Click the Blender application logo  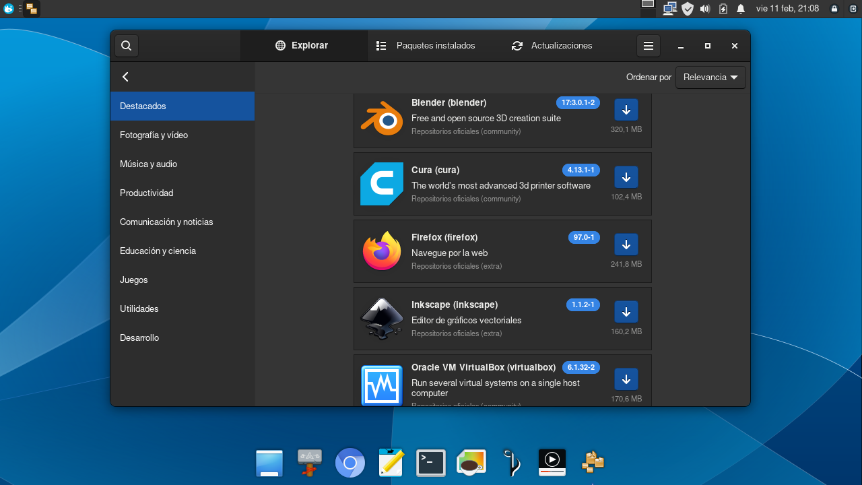point(382,117)
